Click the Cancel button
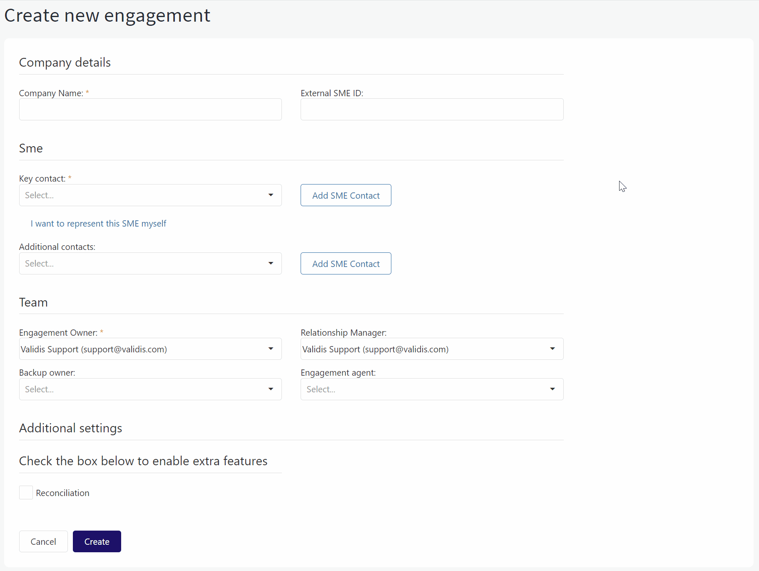Image resolution: width=759 pixels, height=571 pixels. [x=43, y=541]
